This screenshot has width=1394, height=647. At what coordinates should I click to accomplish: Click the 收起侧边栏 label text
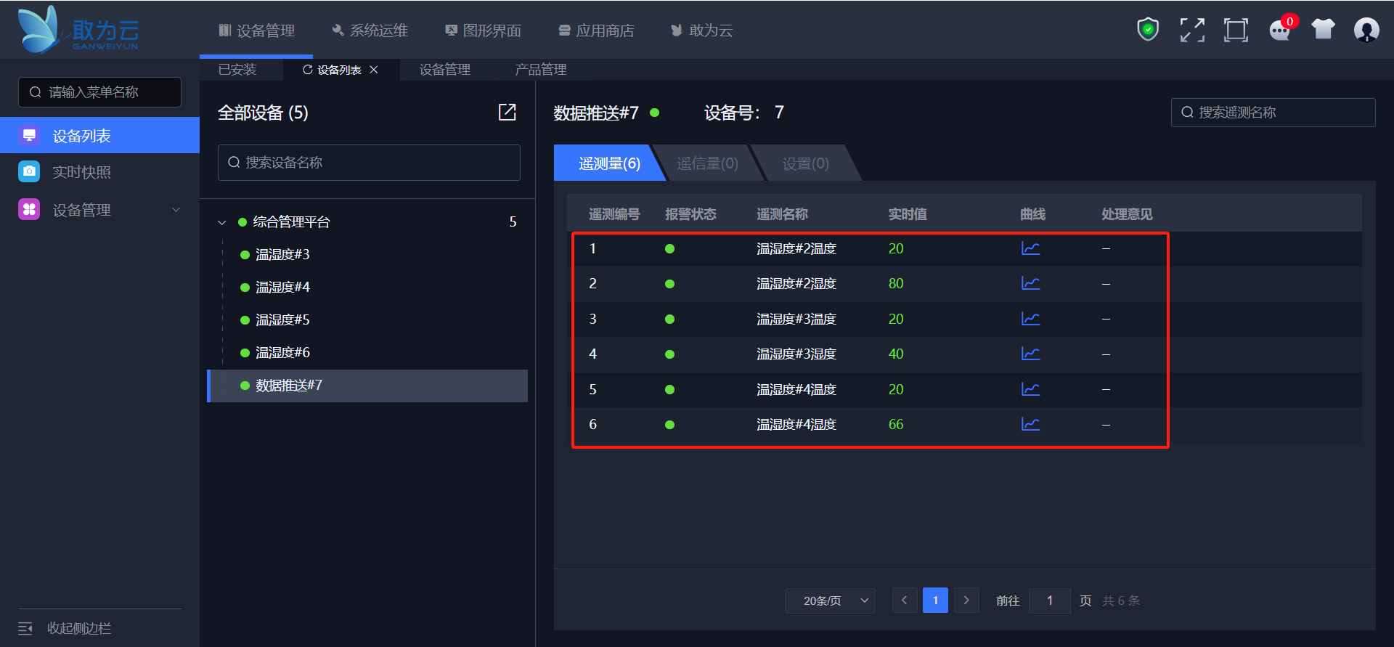coord(79,628)
